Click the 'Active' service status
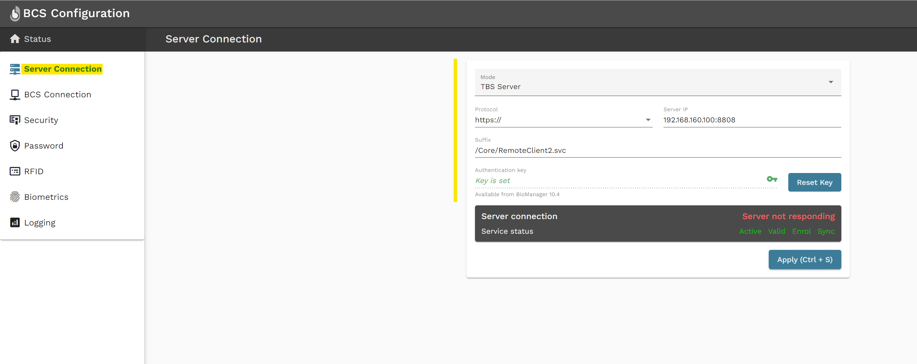Viewport: 917px width, 364px height. [750, 231]
